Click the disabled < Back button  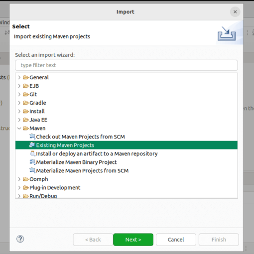[x=93, y=240]
